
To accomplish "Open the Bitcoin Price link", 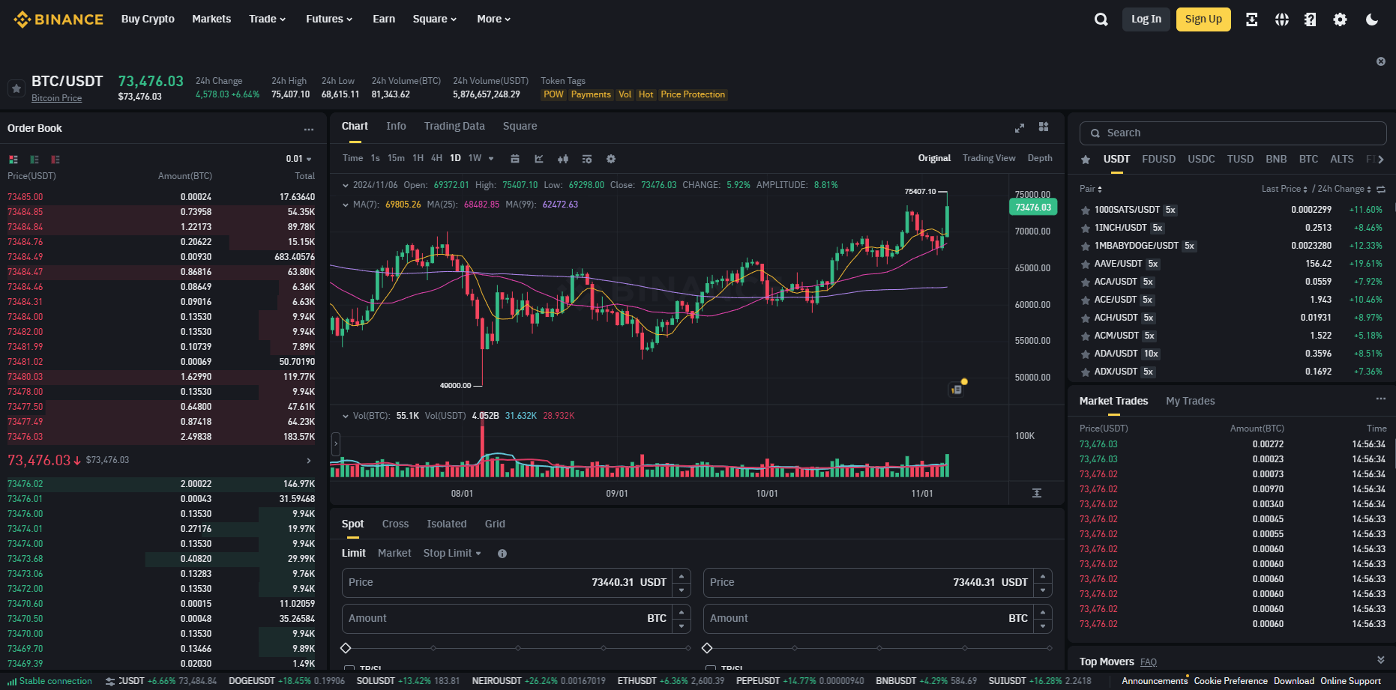I will (x=57, y=98).
